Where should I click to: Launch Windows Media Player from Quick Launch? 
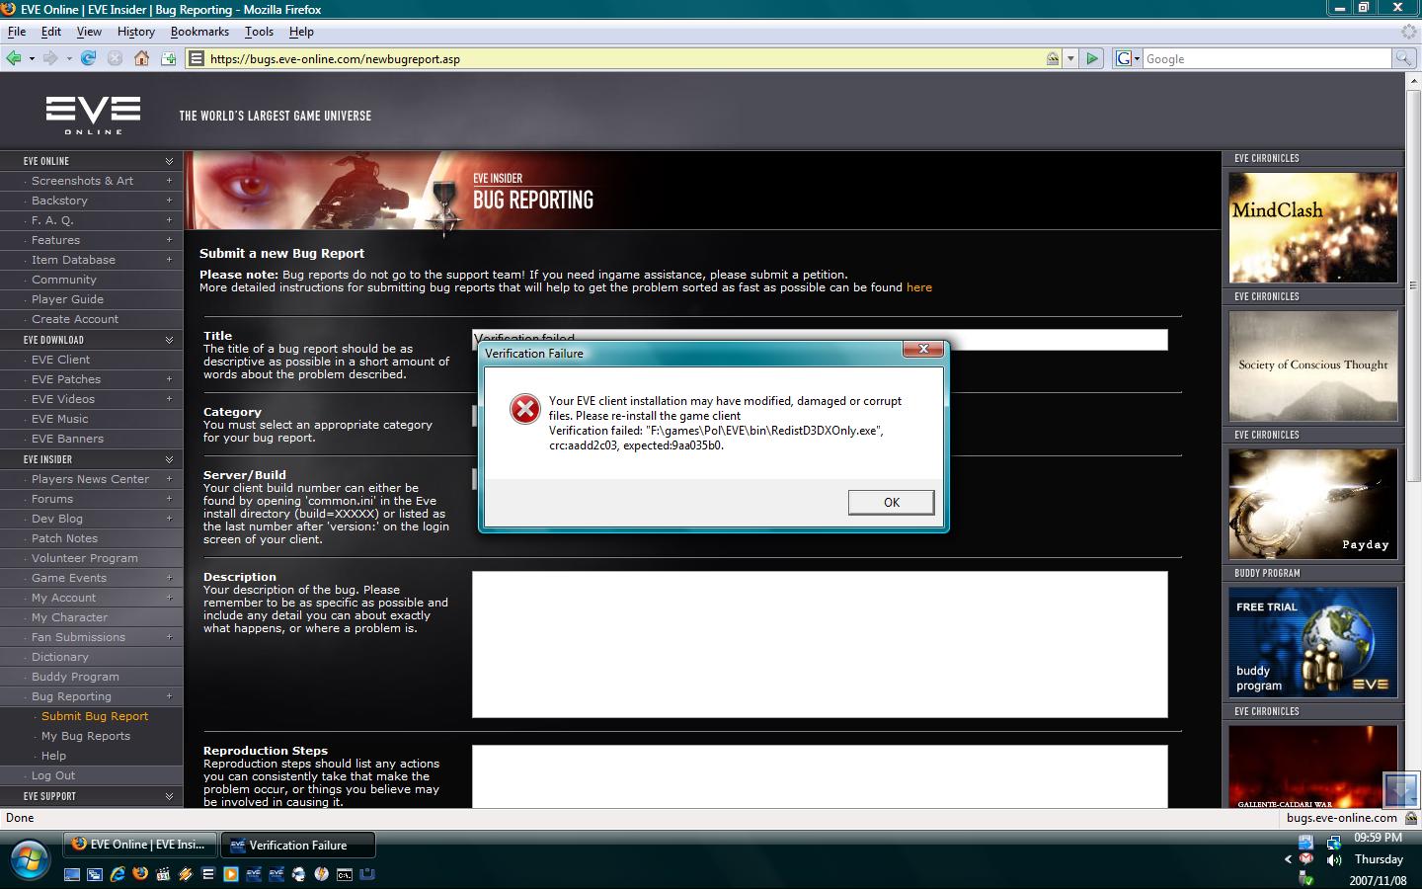coord(230,874)
